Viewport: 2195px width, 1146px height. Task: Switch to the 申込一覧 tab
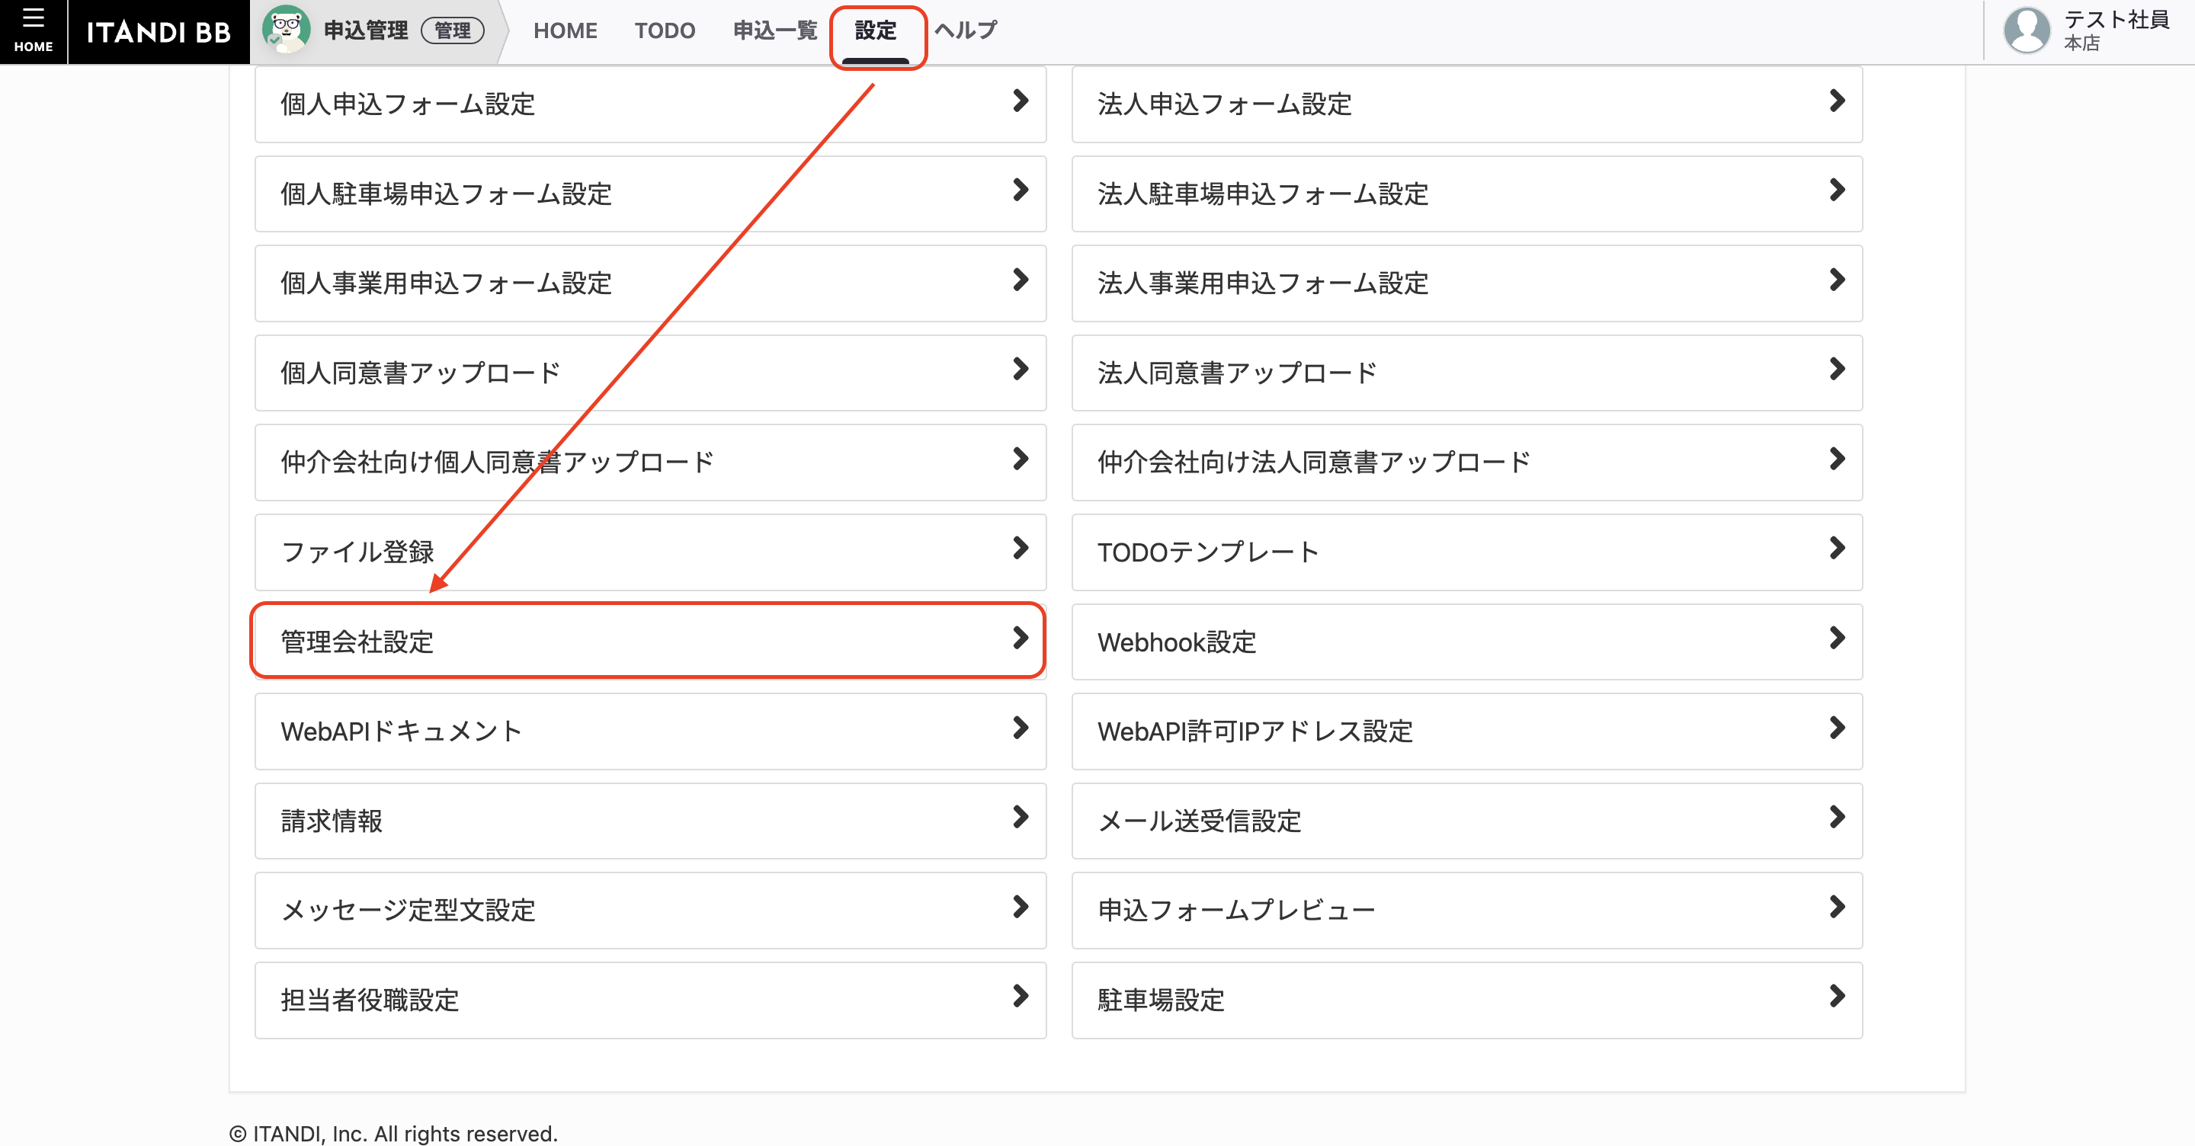click(x=774, y=30)
